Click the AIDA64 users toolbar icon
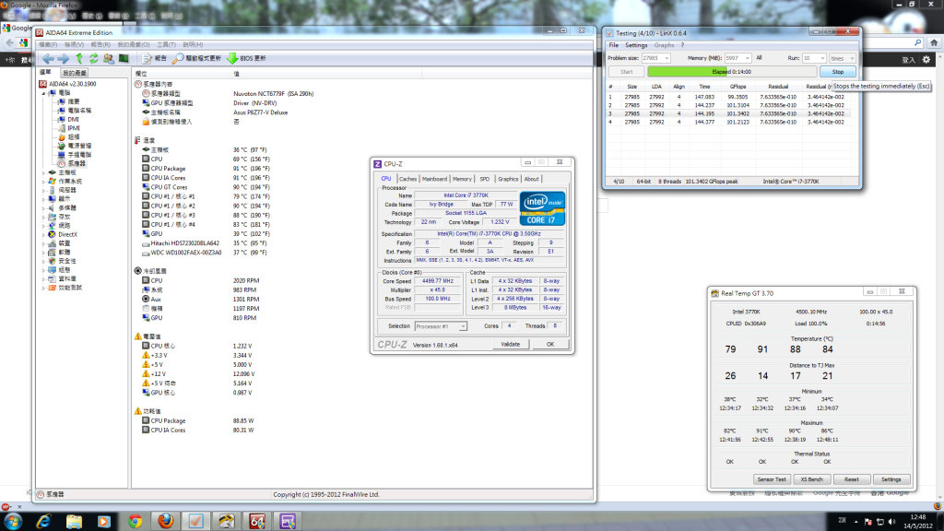 click(109, 58)
